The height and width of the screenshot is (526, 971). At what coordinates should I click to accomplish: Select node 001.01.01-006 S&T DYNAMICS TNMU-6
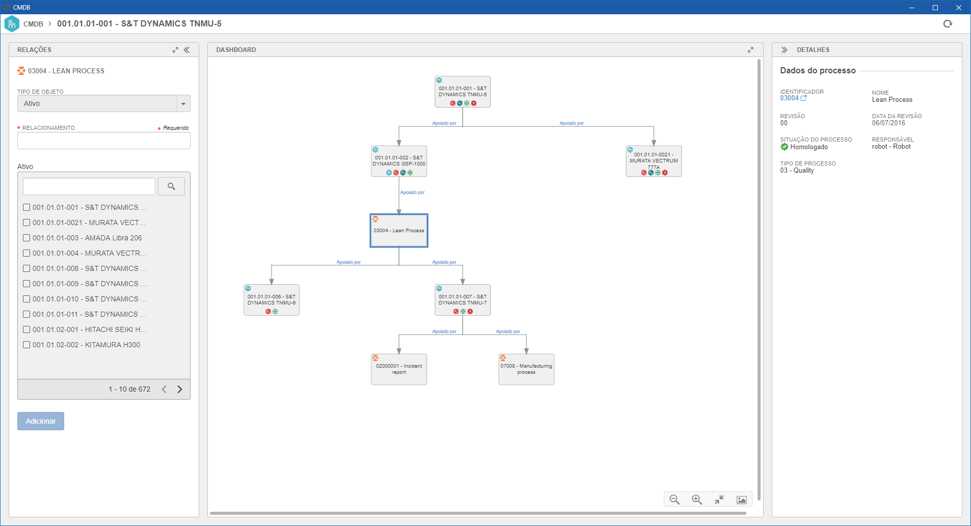point(272,300)
